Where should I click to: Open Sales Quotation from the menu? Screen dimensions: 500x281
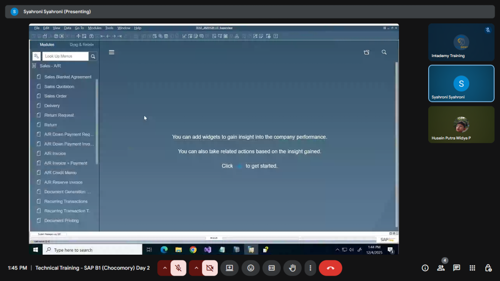coord(59,86)
